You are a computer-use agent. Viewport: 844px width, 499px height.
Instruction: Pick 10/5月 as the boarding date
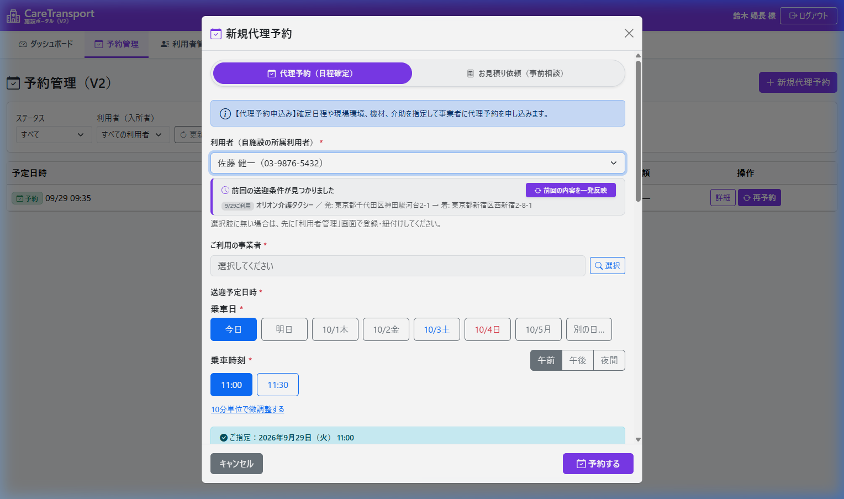click(539, 329)
